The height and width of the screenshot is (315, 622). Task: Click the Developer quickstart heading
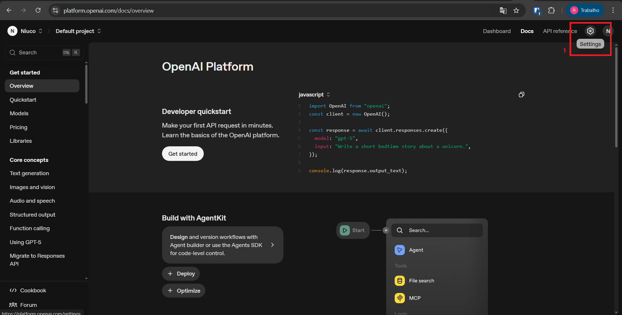click(196, 111)
